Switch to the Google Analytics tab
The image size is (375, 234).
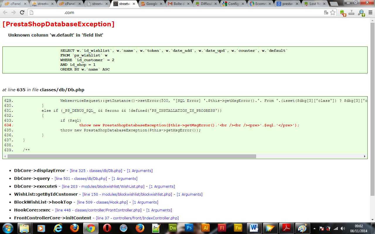pyautogui.click(x=152, y=4)
